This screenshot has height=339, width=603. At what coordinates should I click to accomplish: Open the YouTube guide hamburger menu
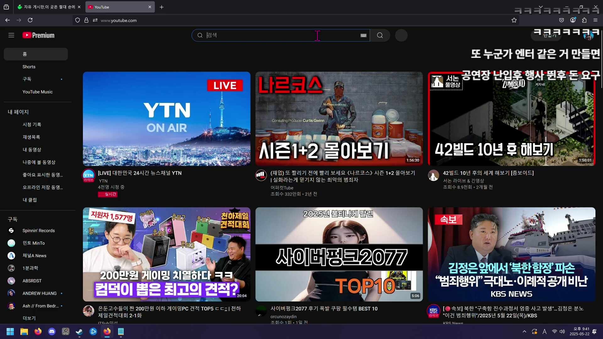(x=11, y=35)
